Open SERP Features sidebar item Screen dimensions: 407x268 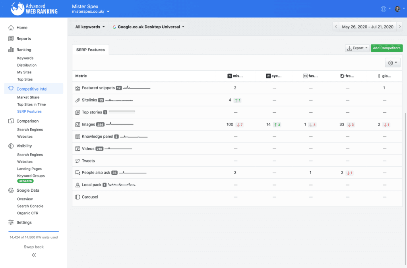[x=29, y=111]
